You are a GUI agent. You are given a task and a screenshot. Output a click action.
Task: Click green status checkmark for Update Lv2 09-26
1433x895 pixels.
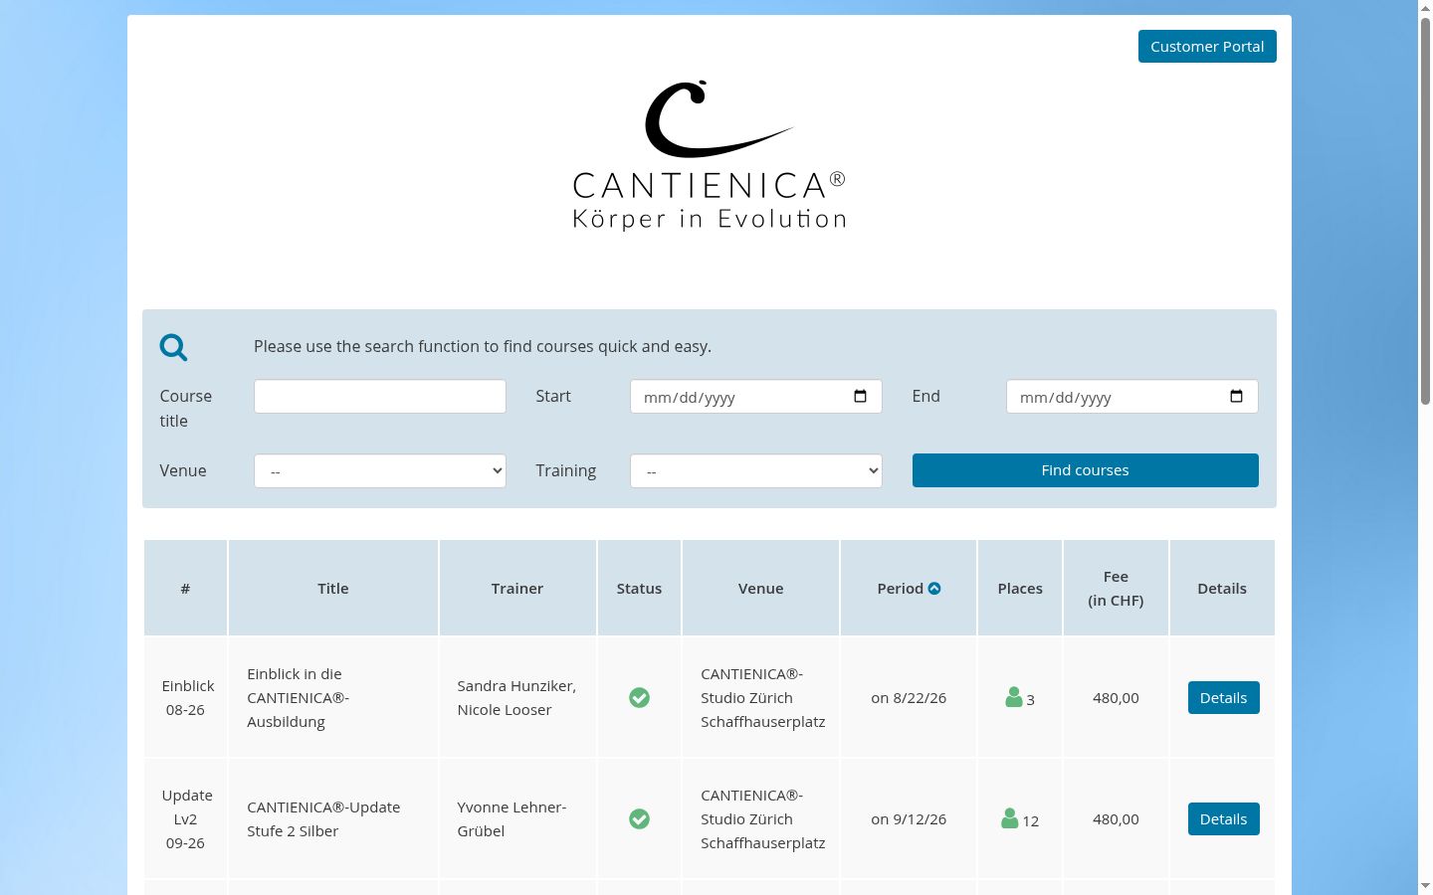coord(640,819)
